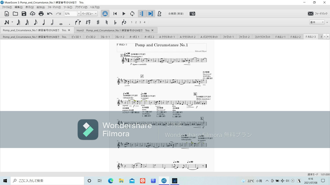The height and width of the screenshot is (185, 330).
Task: Open the フォーマット(F) menu
Action: tap(54, 7)
